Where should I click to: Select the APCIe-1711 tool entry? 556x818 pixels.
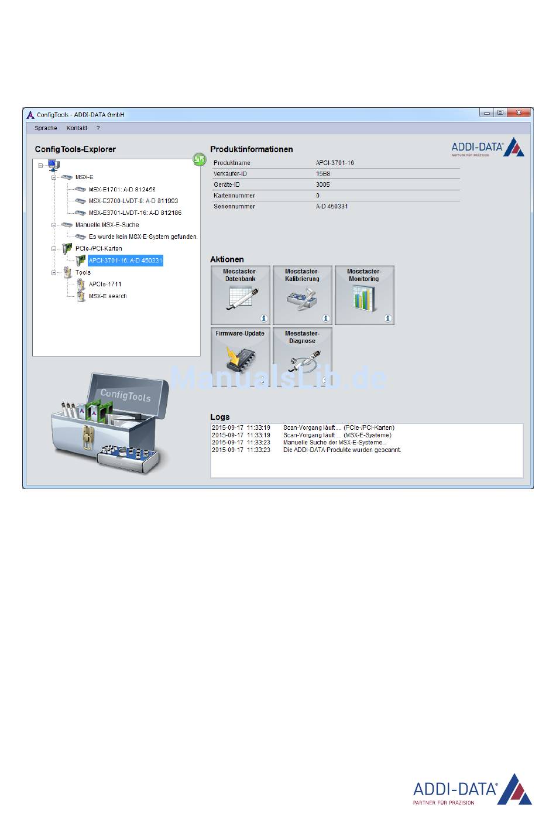coord(105,284)
